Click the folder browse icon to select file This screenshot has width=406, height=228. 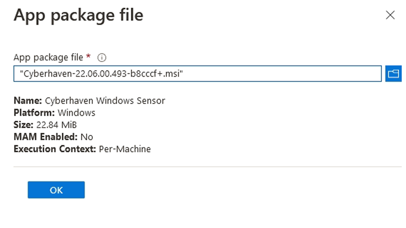(393, 74)
